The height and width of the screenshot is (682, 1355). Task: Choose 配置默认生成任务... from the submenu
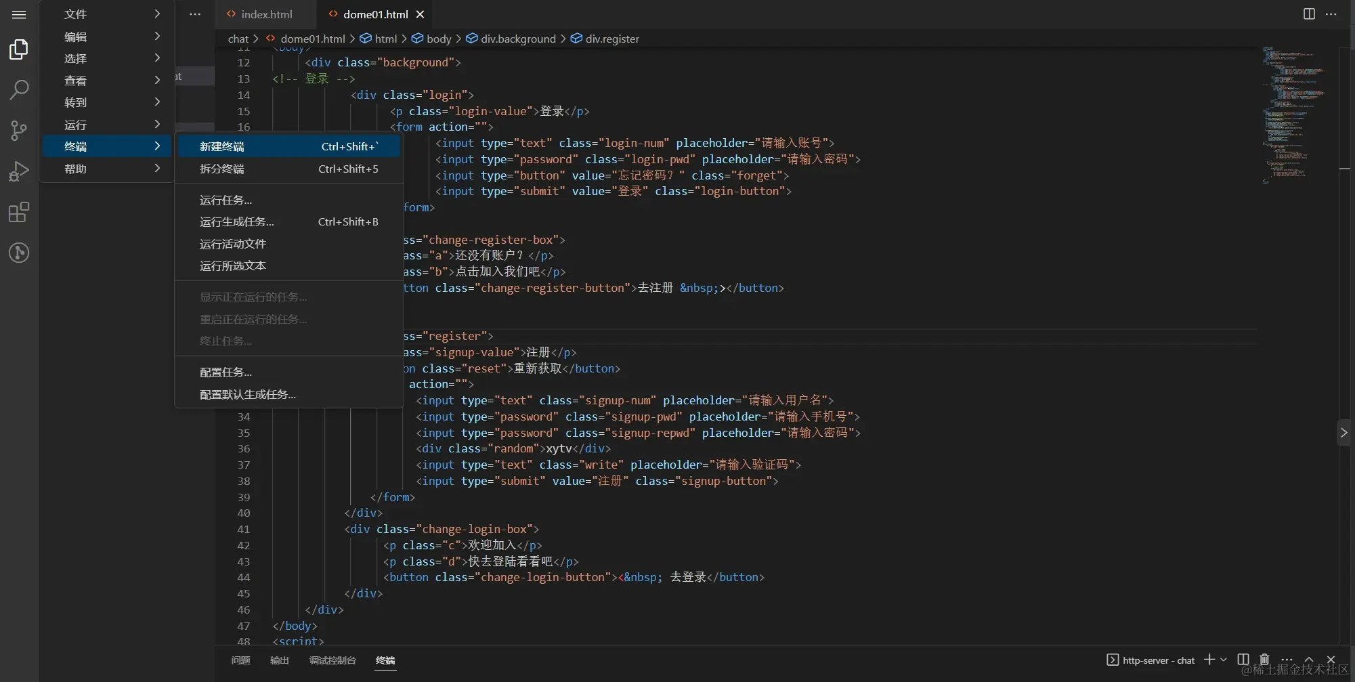pos(289,394)
